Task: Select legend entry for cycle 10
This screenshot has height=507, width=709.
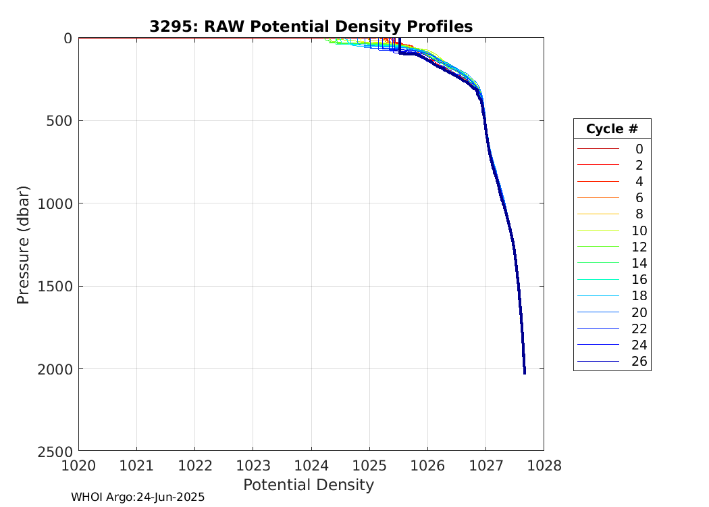Action: (612, 231)
